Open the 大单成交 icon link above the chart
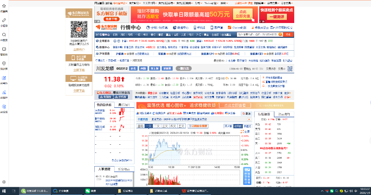The image size is (371, 195). (x=189, y=113)
